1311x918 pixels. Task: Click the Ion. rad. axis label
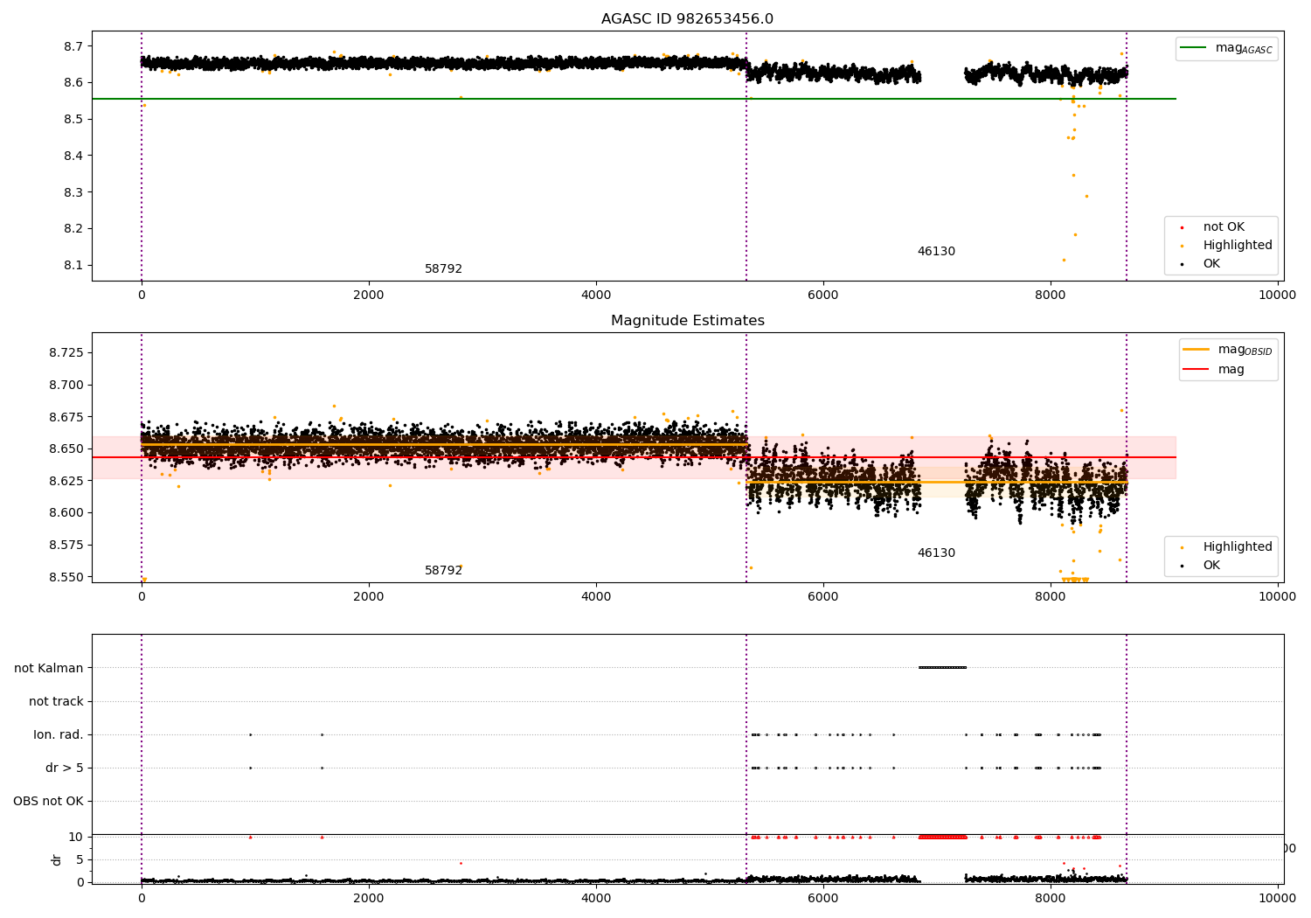tap(59, 734)
